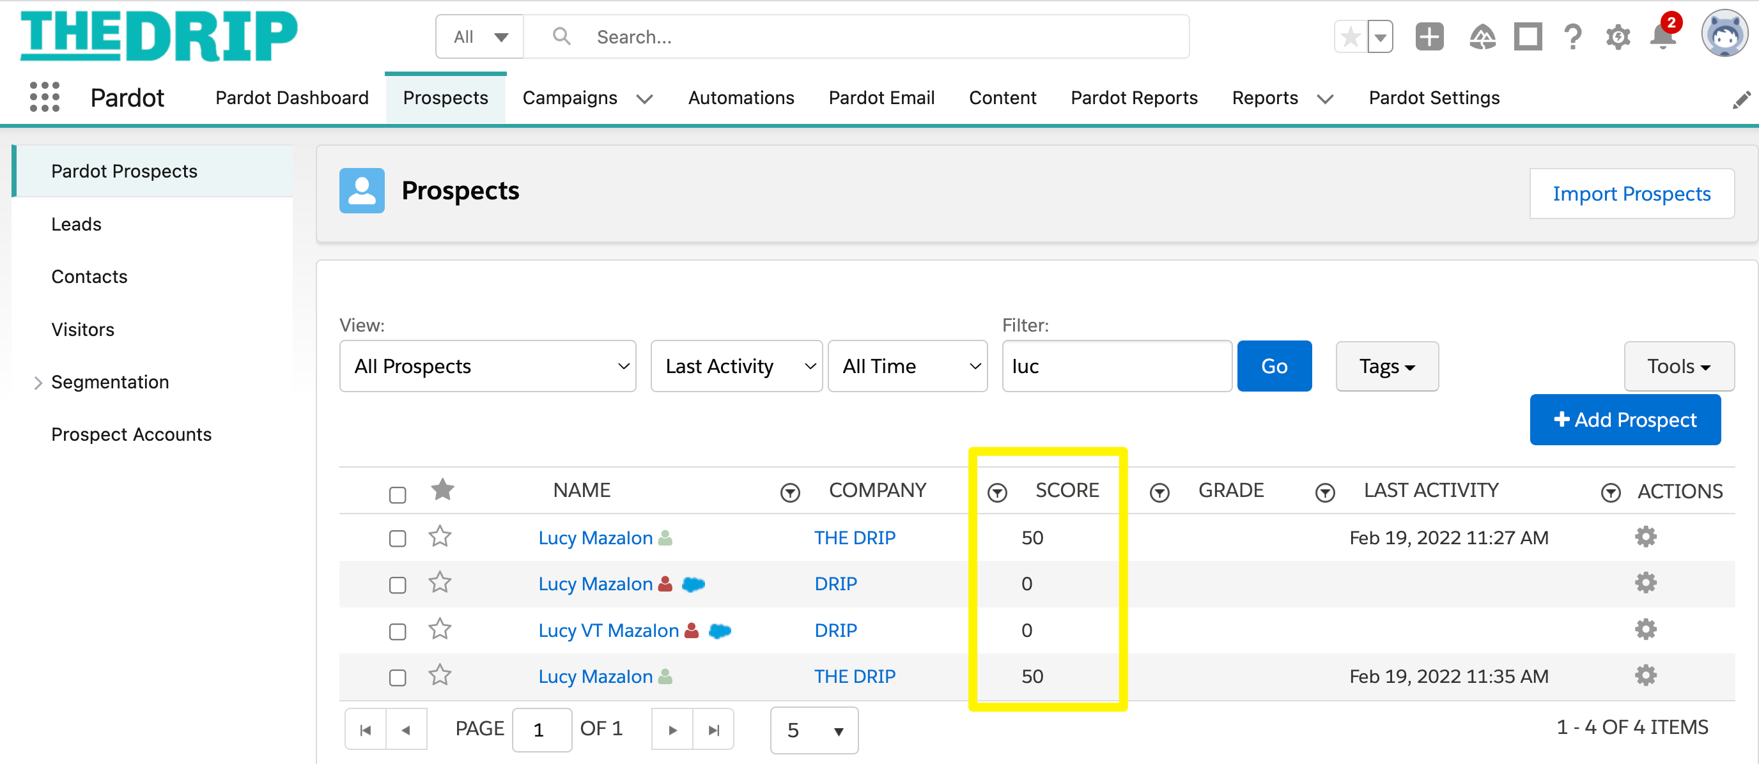Click THEDRIP logo
Screen dimensions: 1759x764
pos(159,36)
